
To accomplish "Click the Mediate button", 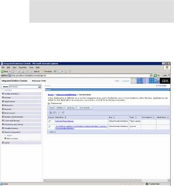I will (x=70, y=108).
